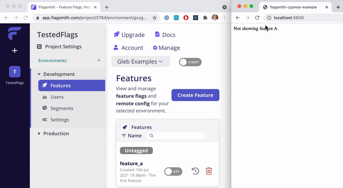Toggle feature_a flag on
This screenshot has height=188, width=343.
click(173, 172)
